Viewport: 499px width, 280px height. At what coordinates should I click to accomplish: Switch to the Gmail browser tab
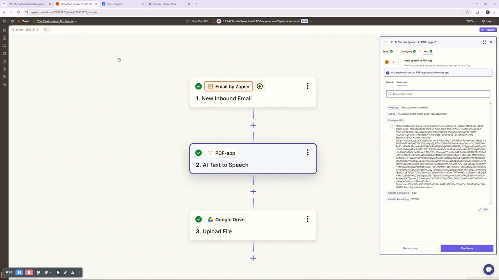(x=30, y=4)
